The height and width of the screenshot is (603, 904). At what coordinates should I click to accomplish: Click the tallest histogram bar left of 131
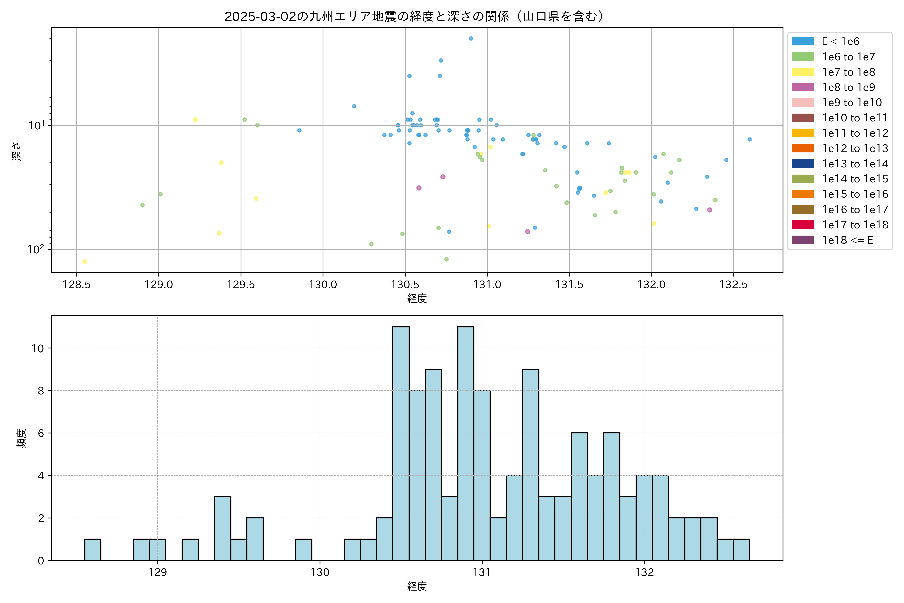pos(466,442)
